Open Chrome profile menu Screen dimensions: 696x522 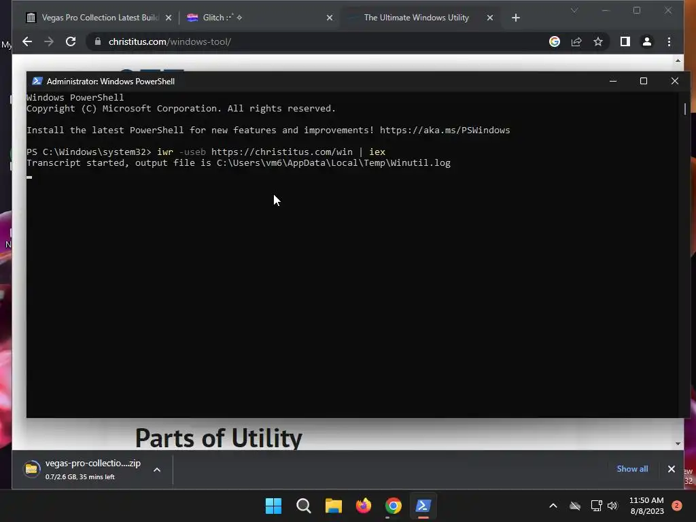647,41
